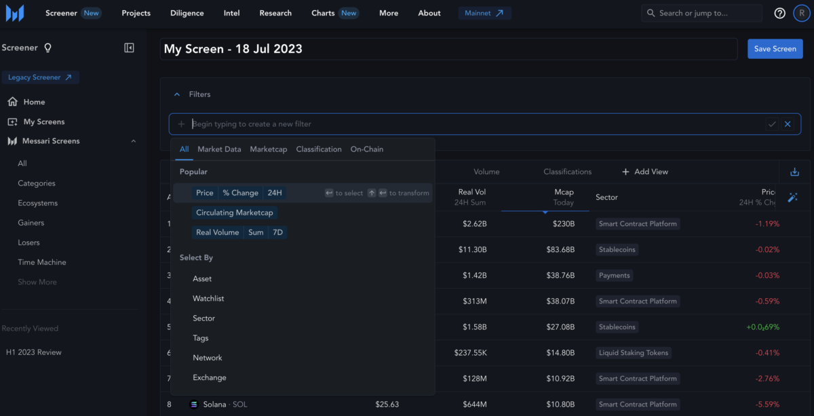The width and height of the screenshot is (814, 416).
Task: Open the help question mark icon
Action: (779, 13)
